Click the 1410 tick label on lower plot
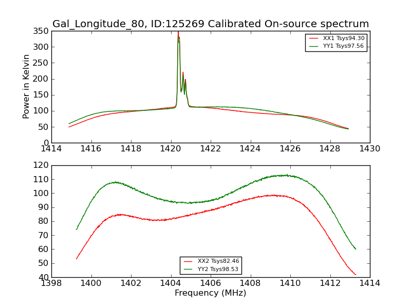411x308 pixels. [290, 283]
